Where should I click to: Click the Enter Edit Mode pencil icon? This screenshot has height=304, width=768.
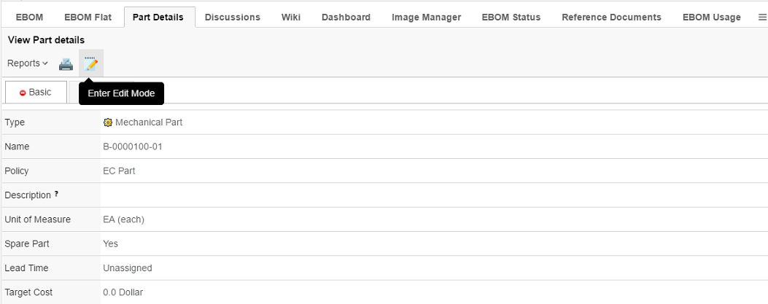tap(91, 64)
